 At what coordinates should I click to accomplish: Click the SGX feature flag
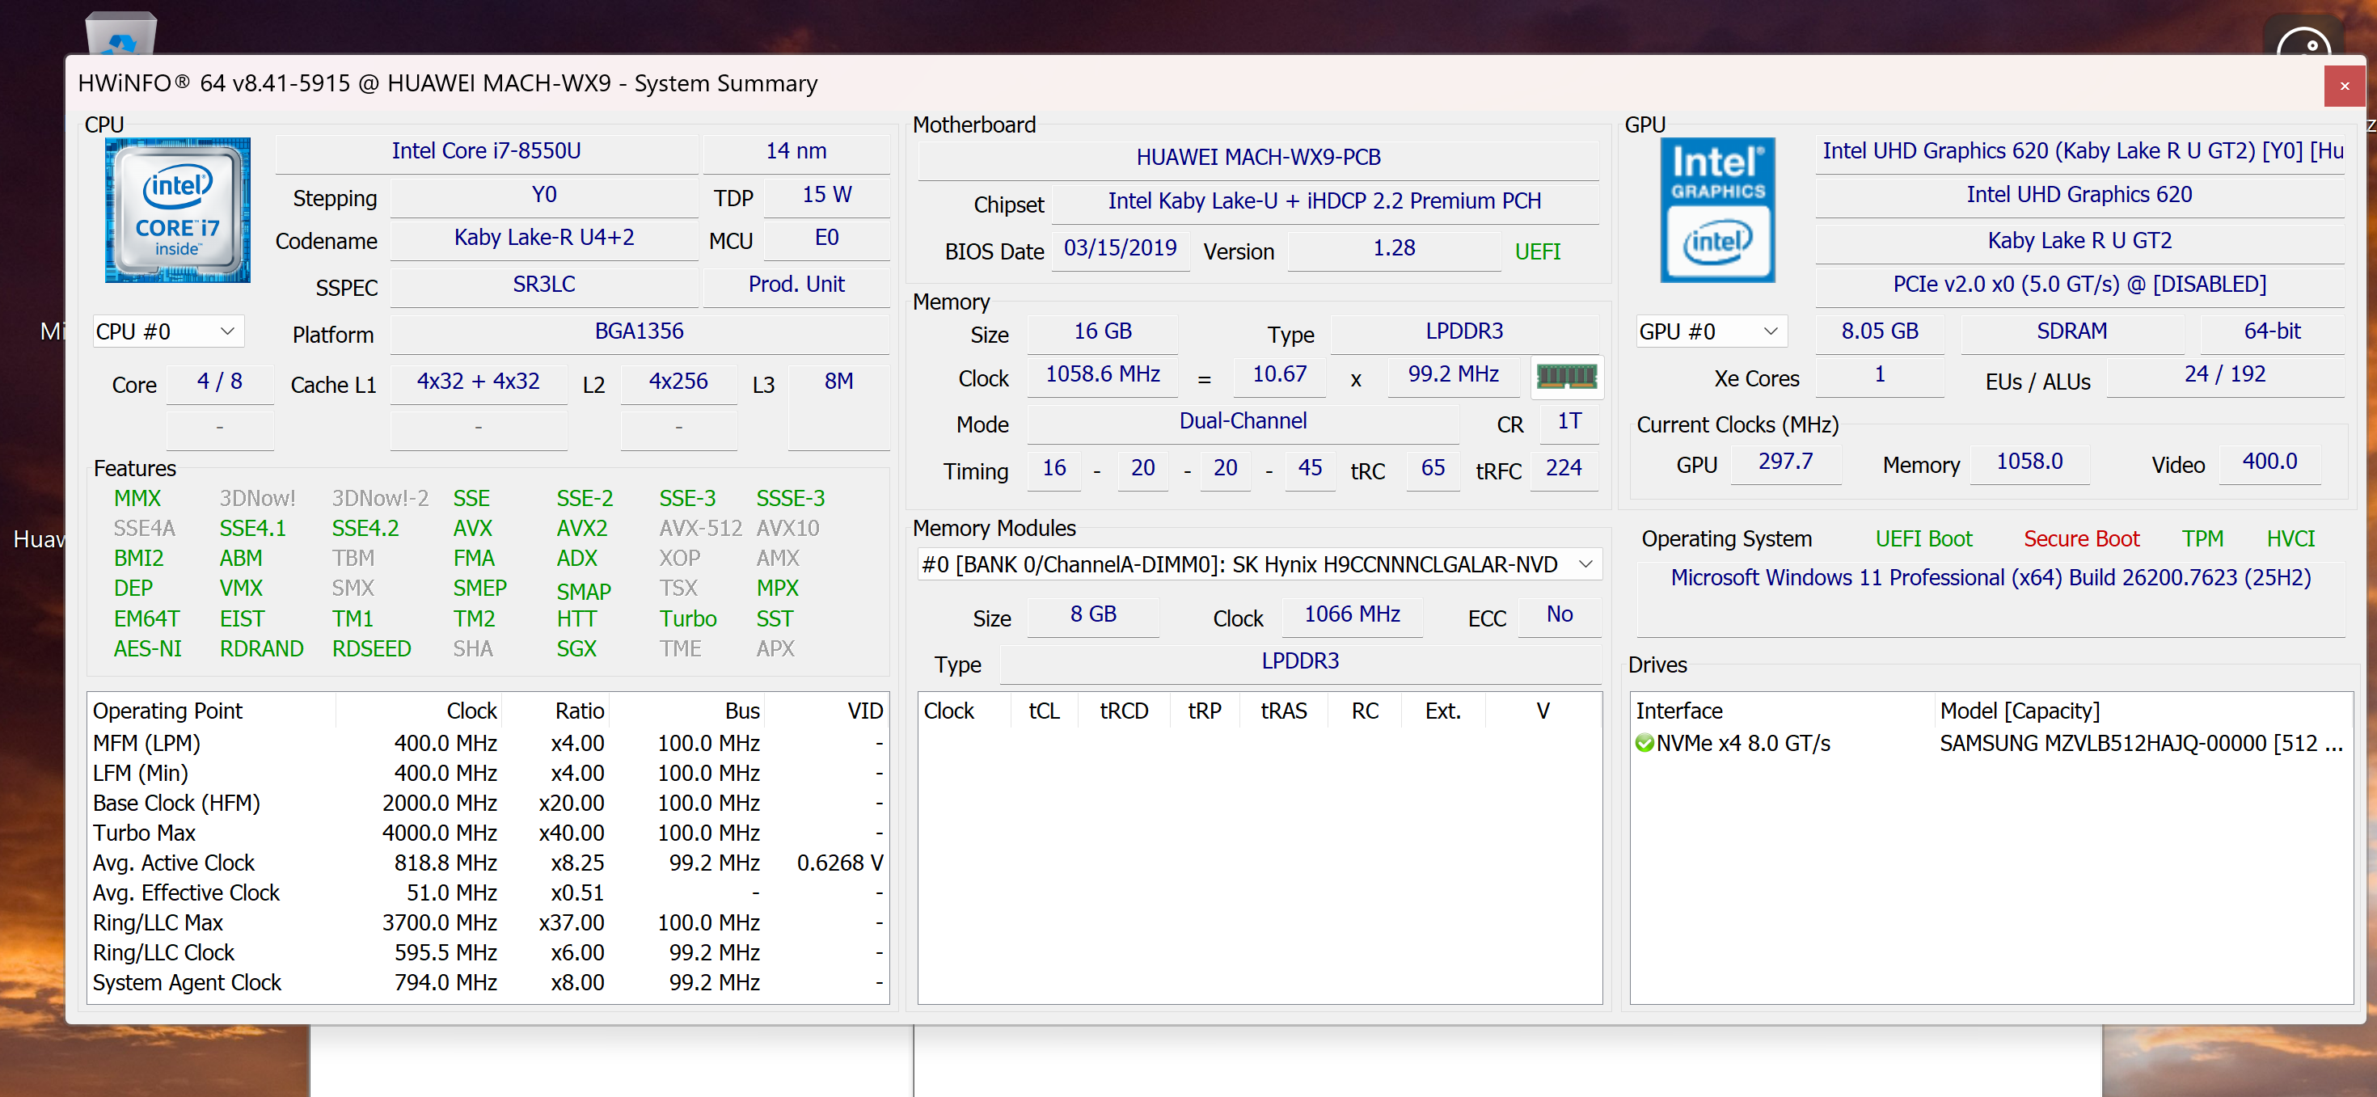(576, 648)
